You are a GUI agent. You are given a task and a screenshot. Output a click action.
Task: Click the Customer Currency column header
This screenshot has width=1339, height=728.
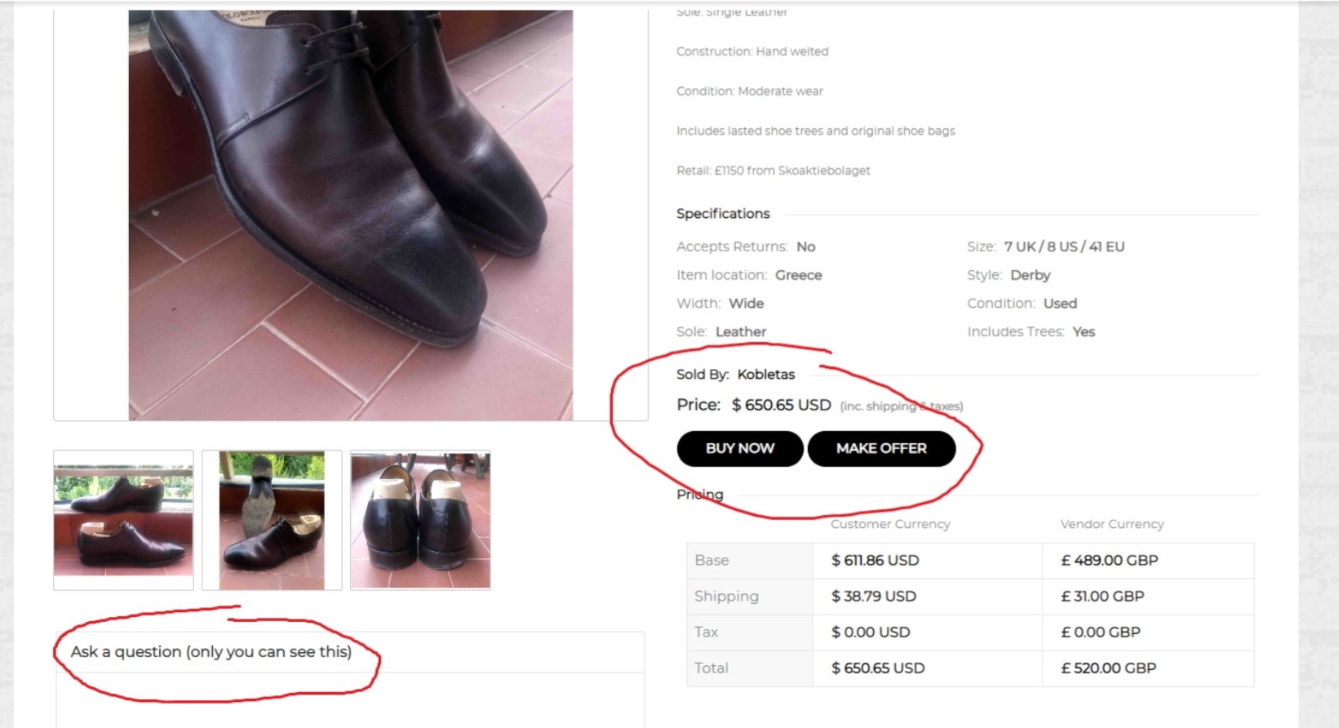click(x=890, y=524)
